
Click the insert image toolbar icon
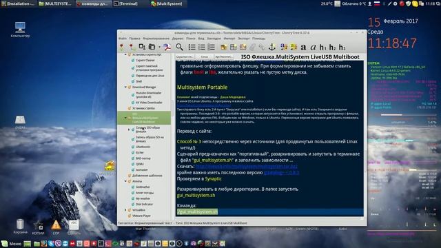pyautogui.click(x=224, y=47)
